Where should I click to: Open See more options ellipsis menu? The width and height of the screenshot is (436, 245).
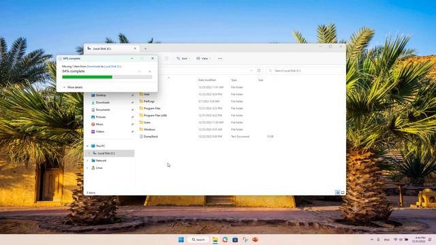point(220,59)
